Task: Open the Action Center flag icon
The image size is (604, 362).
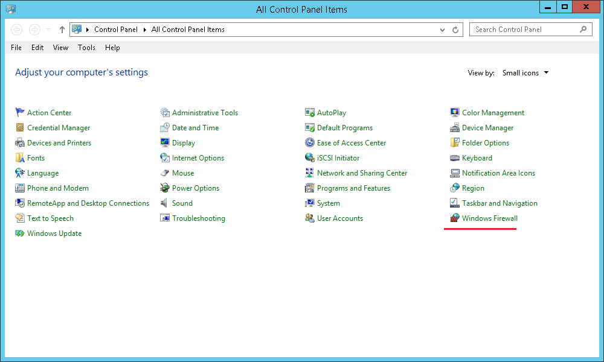Action: coord(20,112)
